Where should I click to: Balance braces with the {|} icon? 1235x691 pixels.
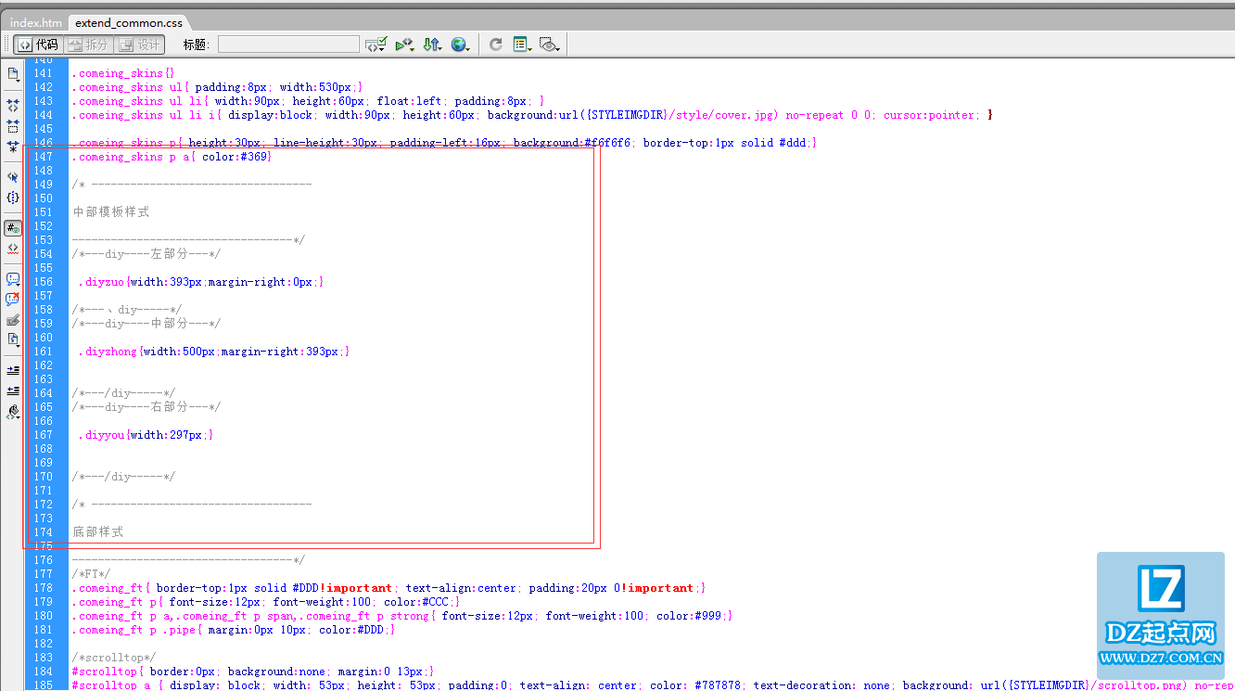tap(13, 198)
